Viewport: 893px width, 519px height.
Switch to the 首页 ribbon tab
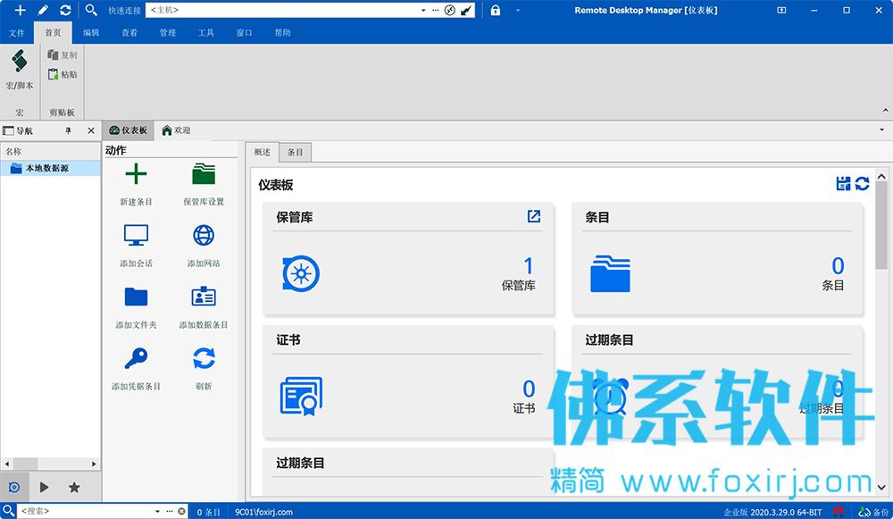coord(53,32)
